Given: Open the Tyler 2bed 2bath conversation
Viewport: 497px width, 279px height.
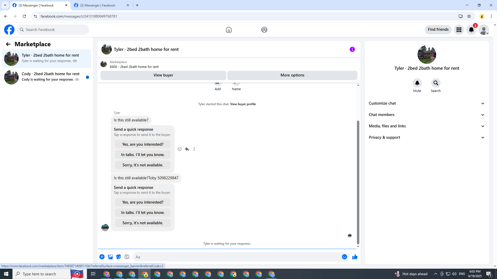Looking at the screenshot, I should coord(47,58).
